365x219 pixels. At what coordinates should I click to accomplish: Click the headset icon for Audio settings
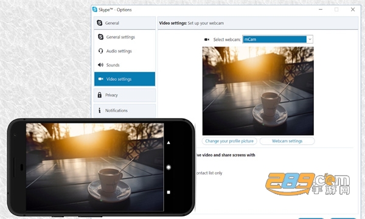pyautogui.click(x=100, y=50)
